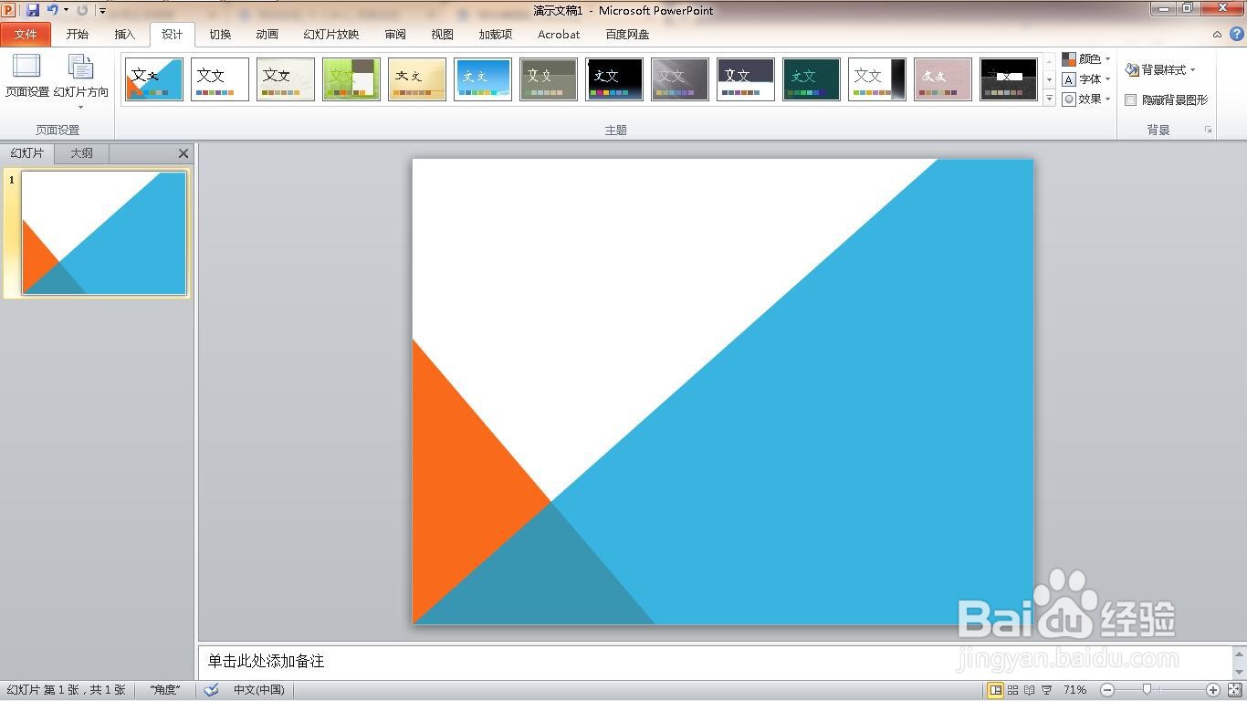Viewport: 1247px width, 701px height.
Task: Open the 视图 ribbon tab
Action: (x=443, y=35)
